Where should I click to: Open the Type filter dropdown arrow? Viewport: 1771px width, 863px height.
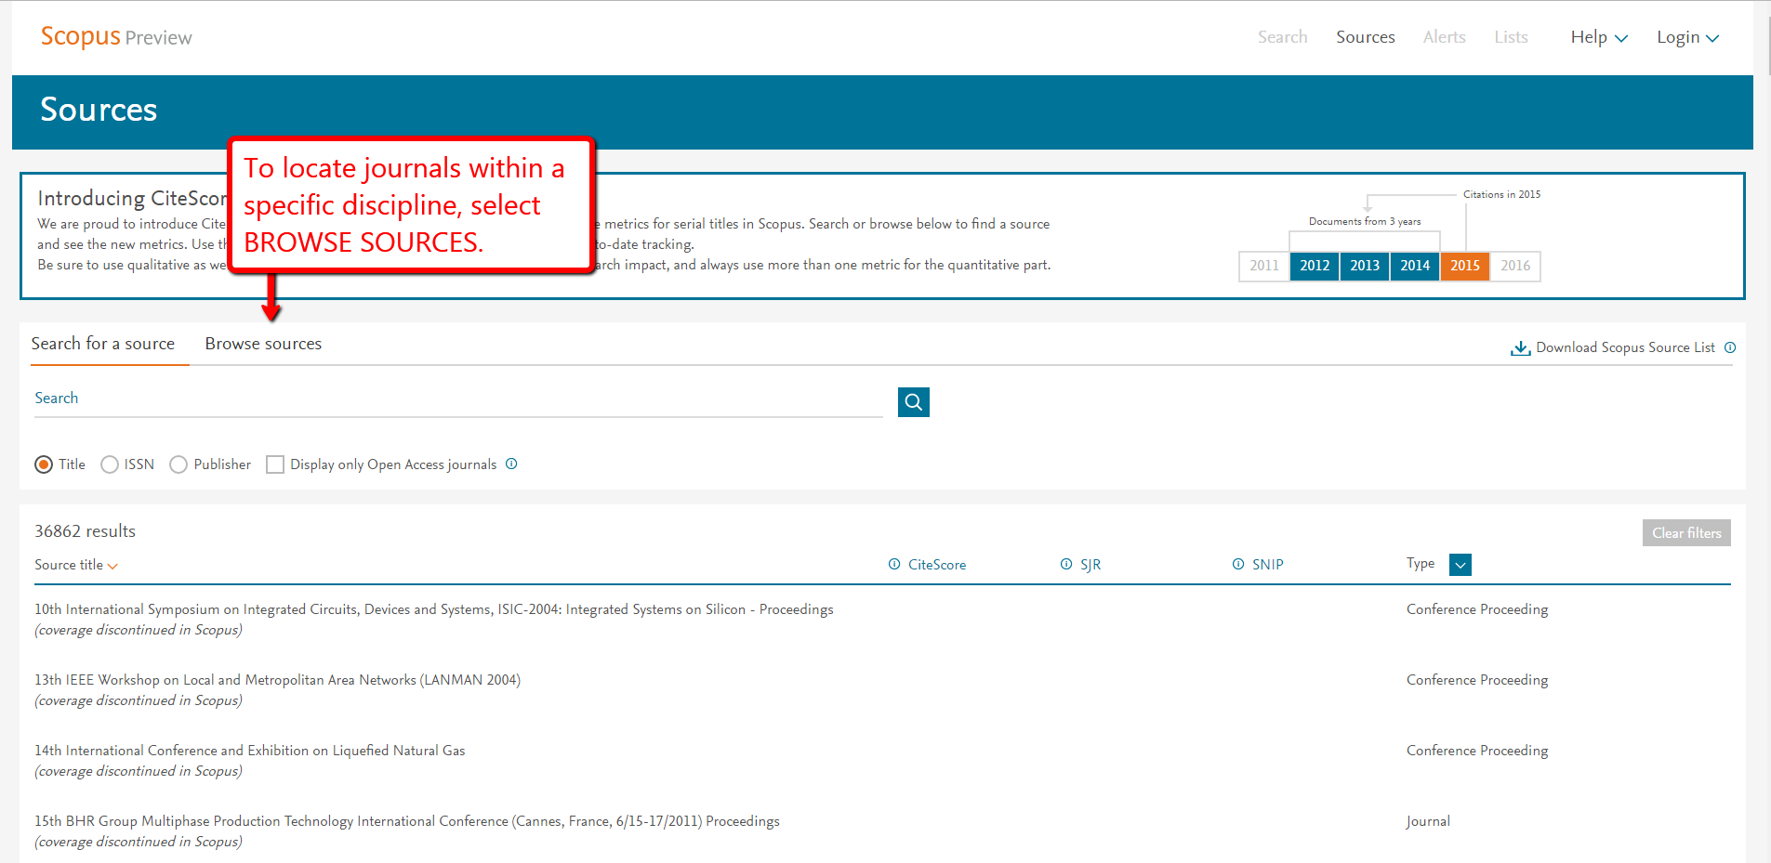pyautogui.click(x=1460, y=565)
